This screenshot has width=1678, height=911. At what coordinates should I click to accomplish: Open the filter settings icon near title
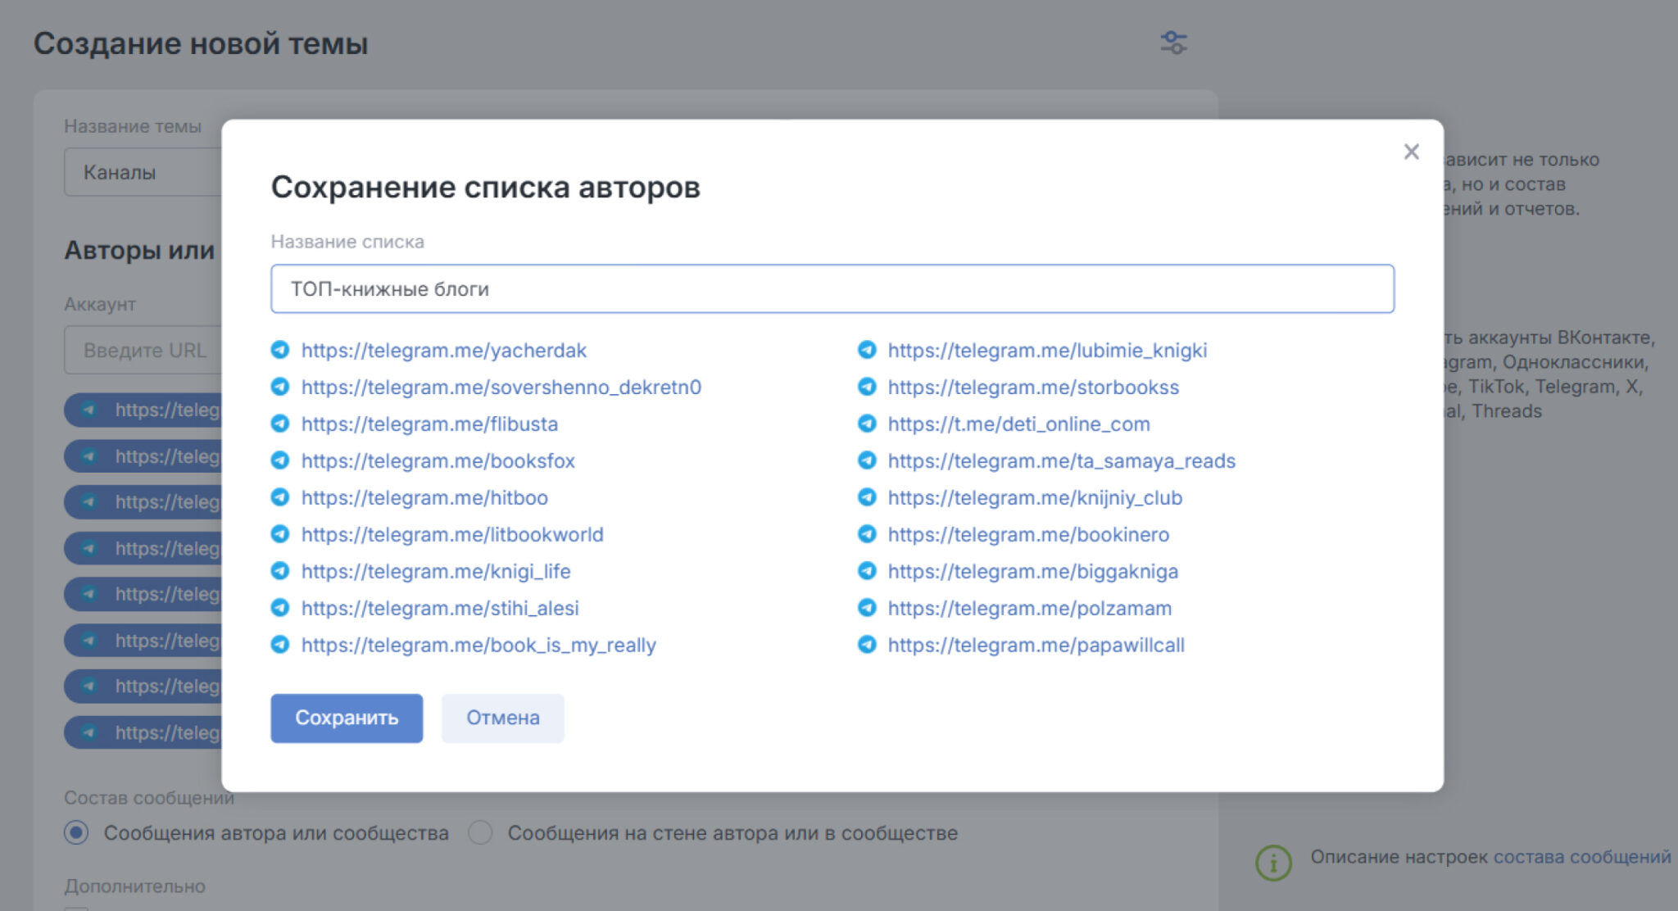click(1173, 43)
